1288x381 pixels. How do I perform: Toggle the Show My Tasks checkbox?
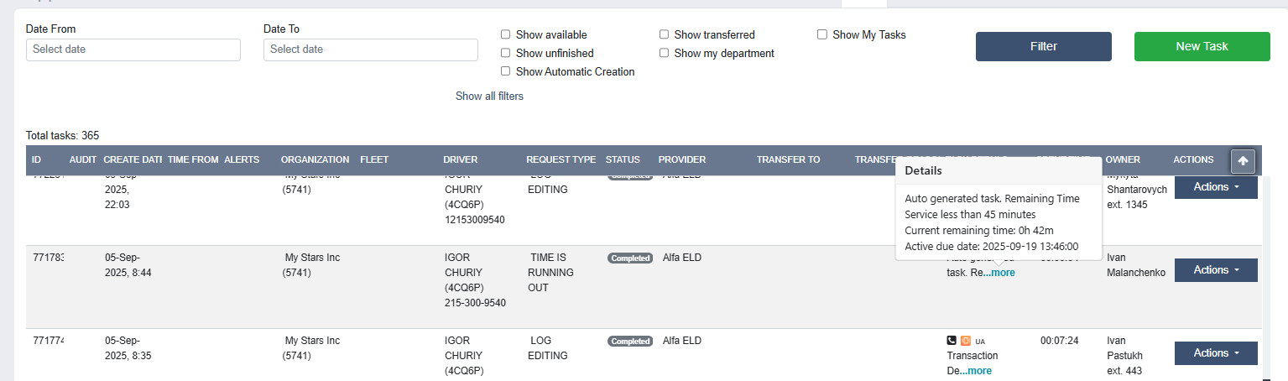click(823, 34)
